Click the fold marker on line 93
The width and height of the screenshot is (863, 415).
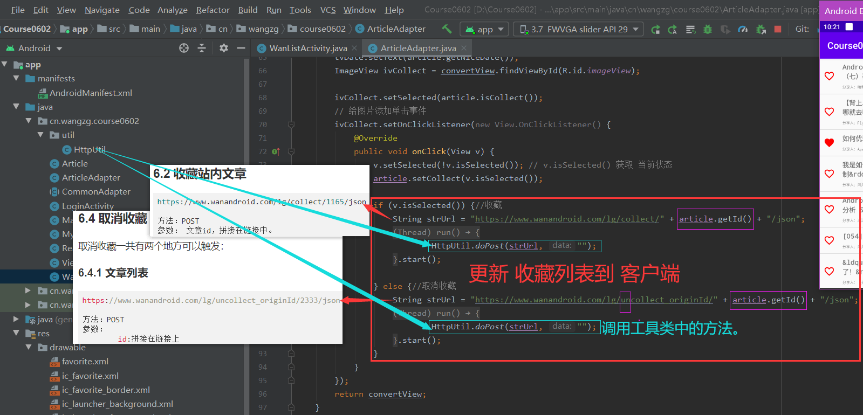pos(291,354)
